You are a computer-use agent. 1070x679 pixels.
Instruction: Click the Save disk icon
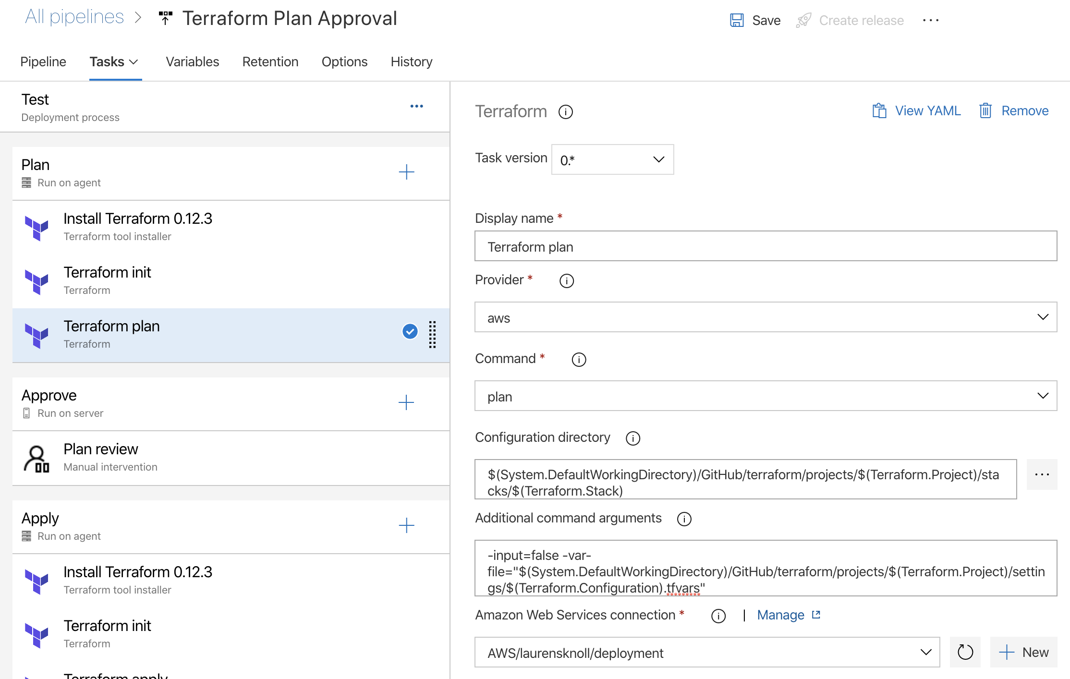click(736, 20)
